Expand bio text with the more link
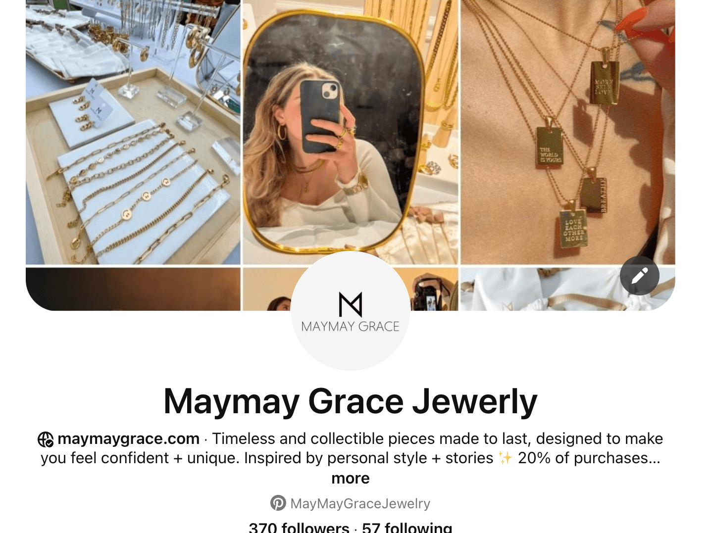This screenshot has width=711, height=533. (351, 478)
